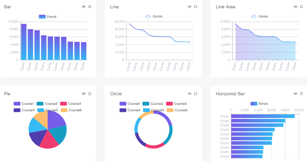
Task: Click the 8,000 axis label in Horizontal Bar chart
Action: point(285,110)
